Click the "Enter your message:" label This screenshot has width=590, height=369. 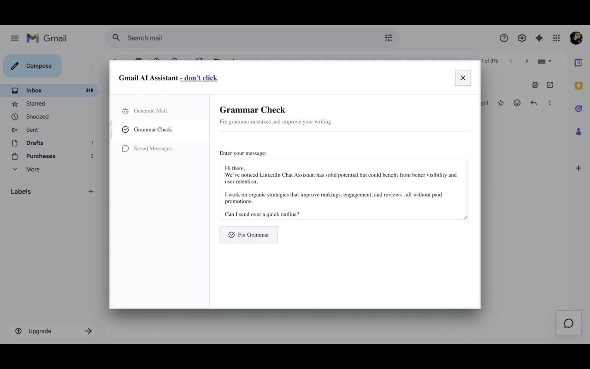pyautogui.click(x=243, y=153)
